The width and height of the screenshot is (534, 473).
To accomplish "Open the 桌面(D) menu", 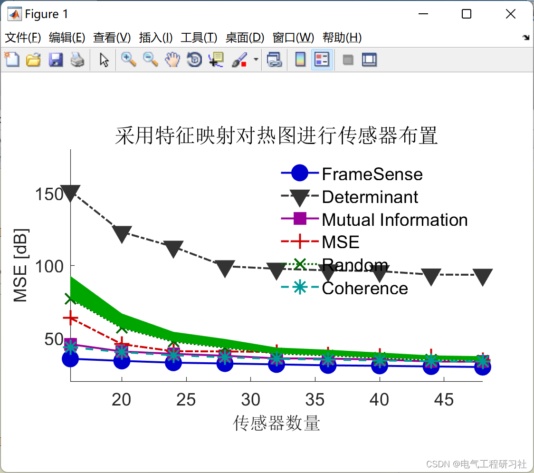I will click(x=245, y=38).
